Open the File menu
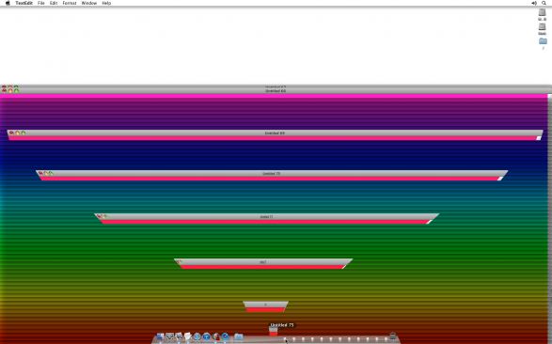 [40, 3]
